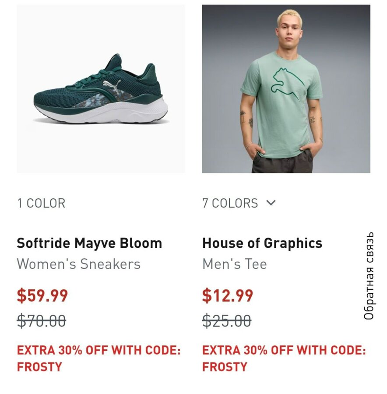Expand the 7 COLORS chevron arrow
The image size is (387, 394).
271,203
